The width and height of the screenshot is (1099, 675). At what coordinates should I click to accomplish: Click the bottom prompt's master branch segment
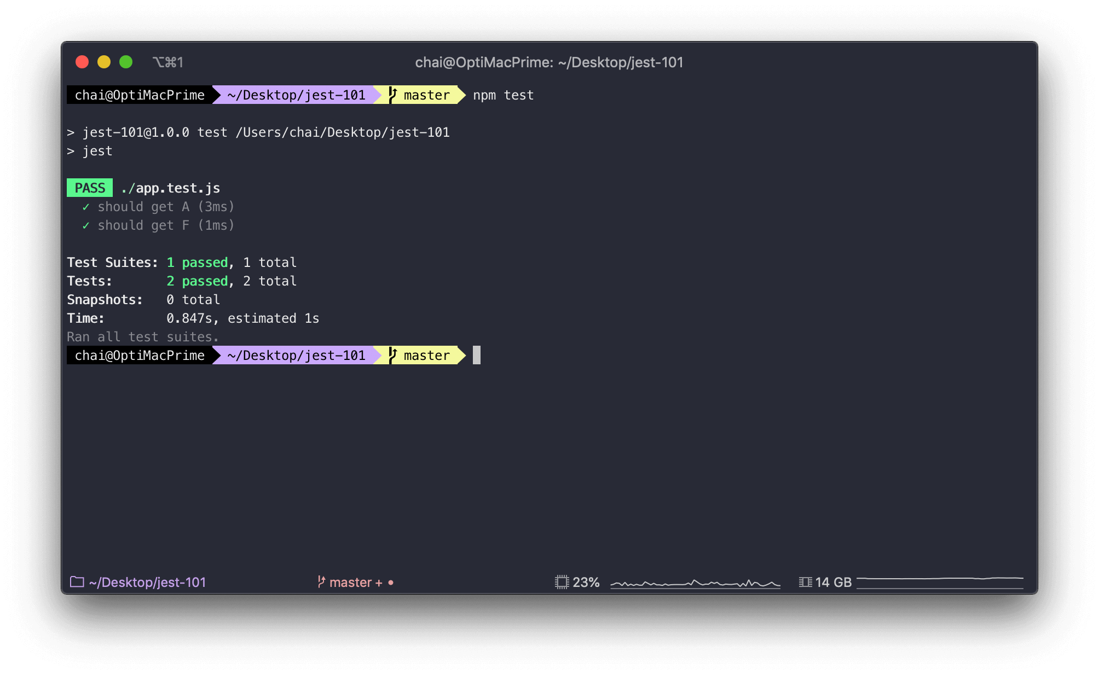coord(420,356)
